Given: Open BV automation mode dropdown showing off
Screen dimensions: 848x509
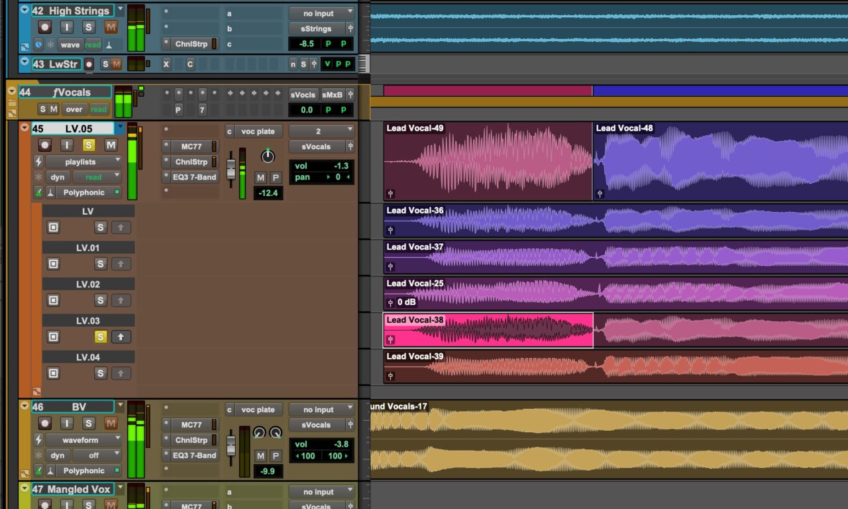Looking at the screenshot, I should 97,455.
